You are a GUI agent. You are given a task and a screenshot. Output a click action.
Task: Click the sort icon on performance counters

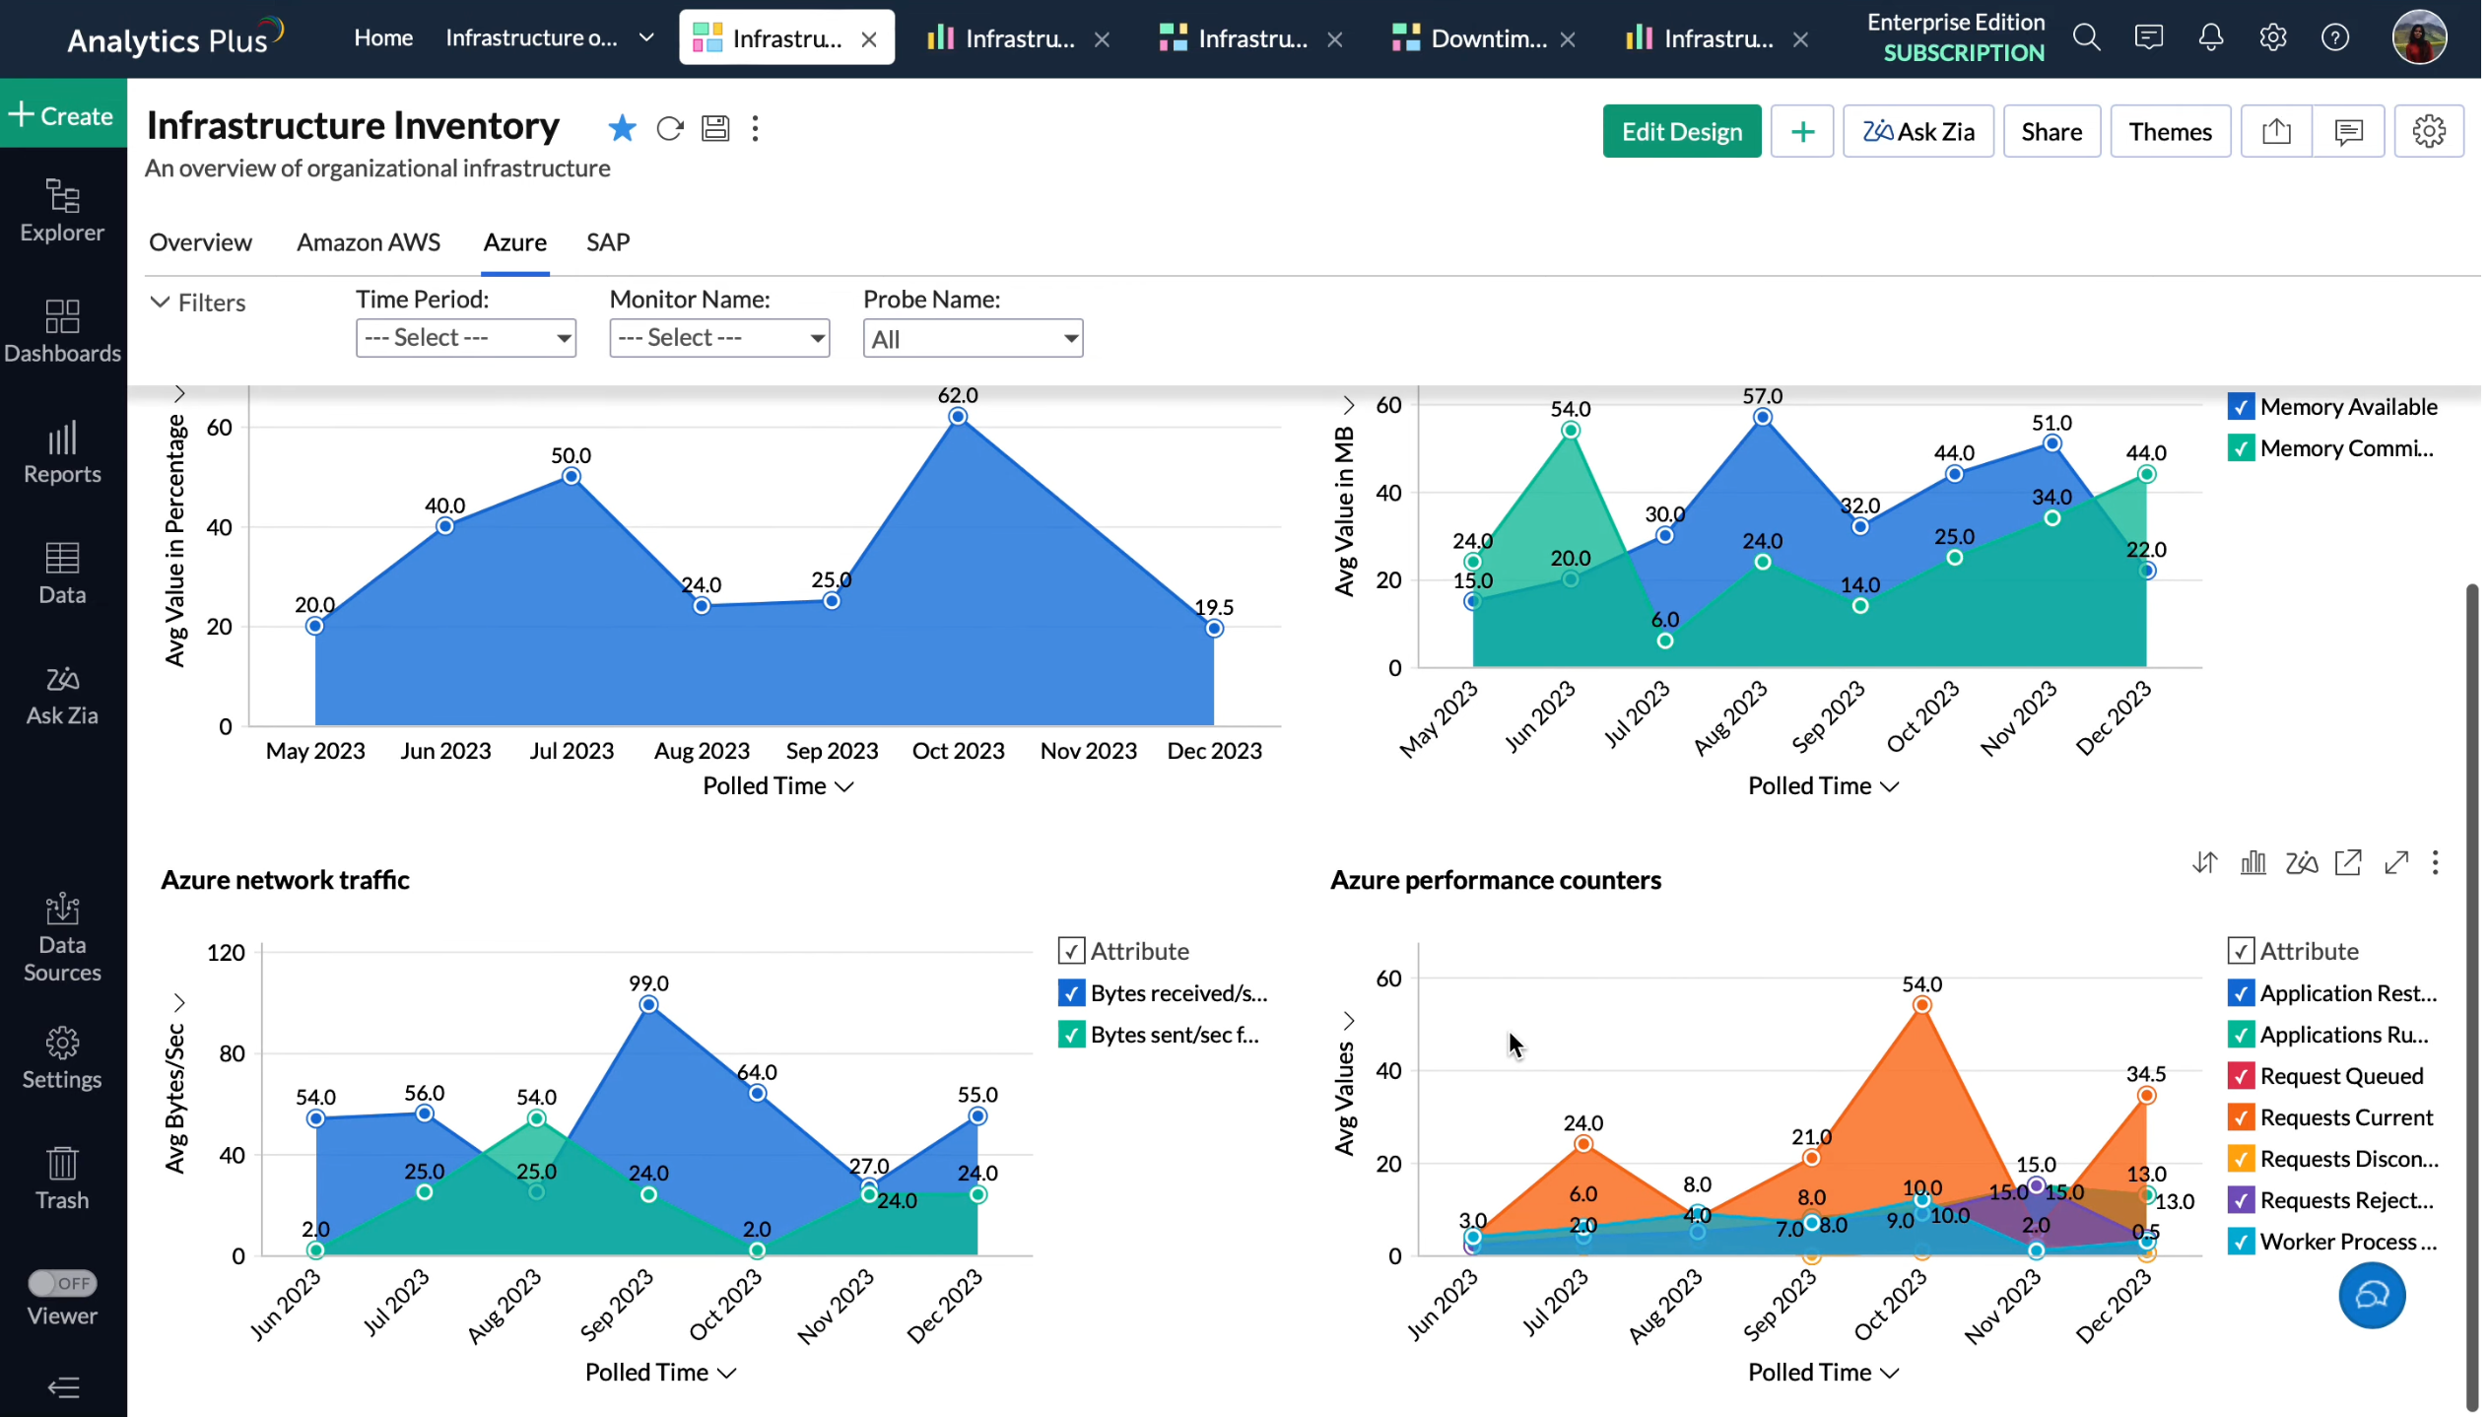pos(2204,863)
